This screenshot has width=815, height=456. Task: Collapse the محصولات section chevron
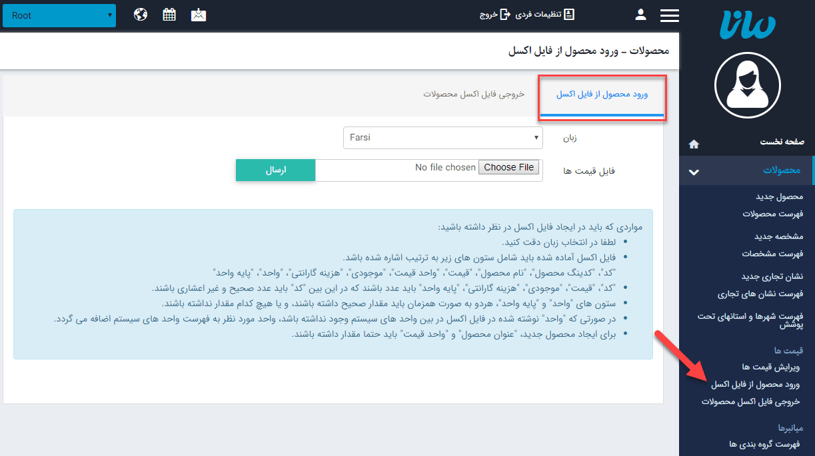[694, 171]
